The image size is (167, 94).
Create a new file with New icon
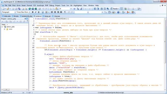(3, 9)
